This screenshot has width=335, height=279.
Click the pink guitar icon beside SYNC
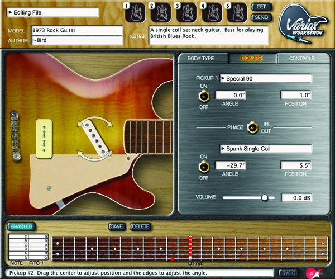pos(314,273)
